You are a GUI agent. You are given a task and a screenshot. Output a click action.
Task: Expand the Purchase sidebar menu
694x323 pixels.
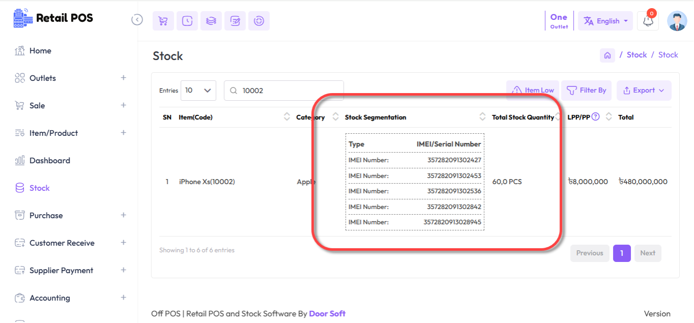[123, 215]
